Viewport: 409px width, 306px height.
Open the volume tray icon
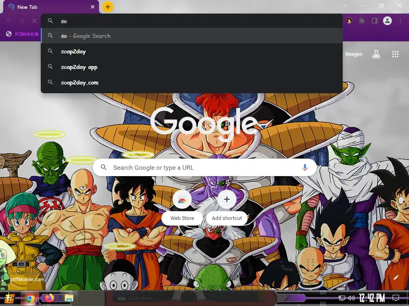click(x=351, y=298)
